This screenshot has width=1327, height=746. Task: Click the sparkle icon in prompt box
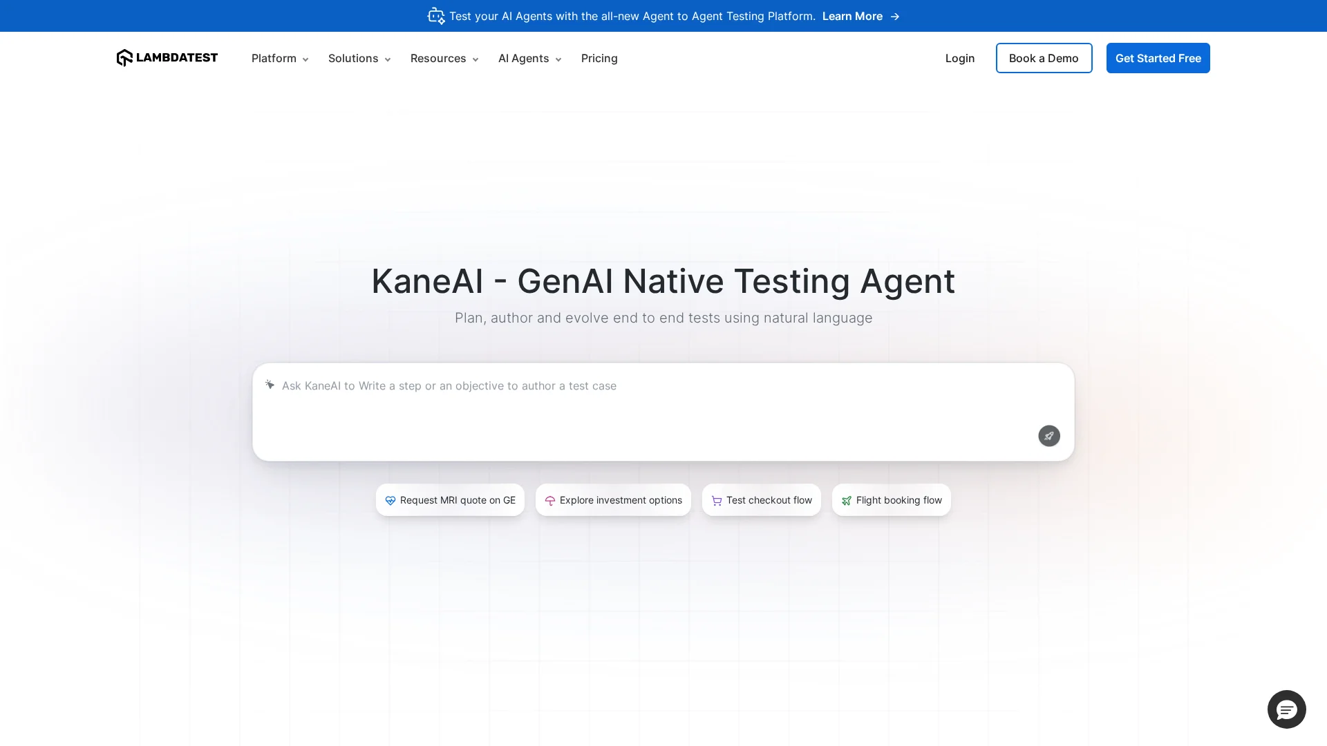point(270,385)
